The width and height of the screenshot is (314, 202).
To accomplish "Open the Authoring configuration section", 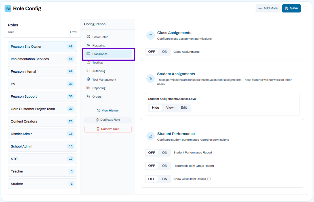I will (108, 71).
